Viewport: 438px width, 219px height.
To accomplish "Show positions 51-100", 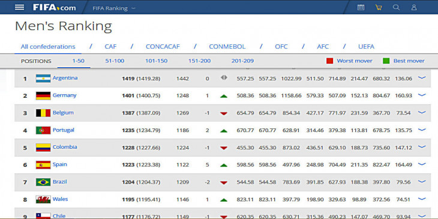I will 115,61.
